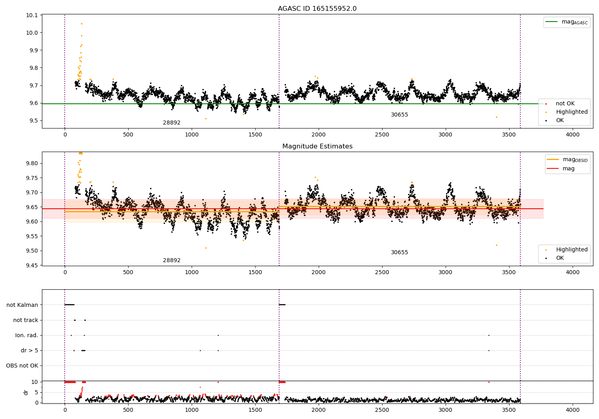Click the 'OBS not OK' row label
The height and width of the screenshot is (419, 599).
[22, 366]
